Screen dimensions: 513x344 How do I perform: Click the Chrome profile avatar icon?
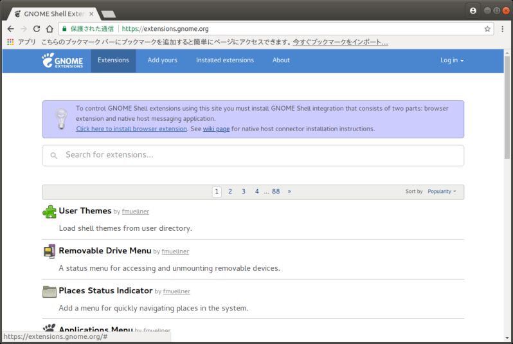coord(473,11)
